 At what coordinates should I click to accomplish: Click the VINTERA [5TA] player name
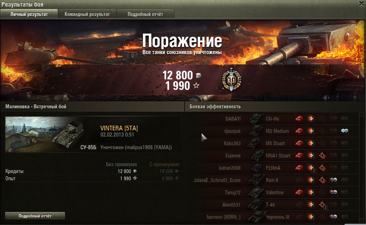[x=119, y=128]
